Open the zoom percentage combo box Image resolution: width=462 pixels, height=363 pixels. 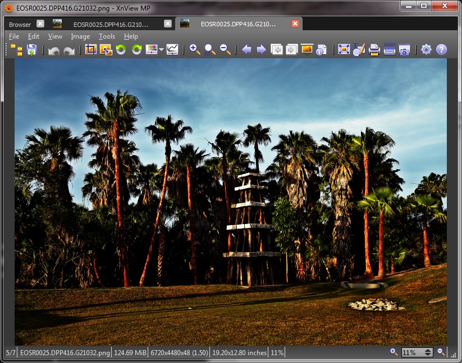[x=417, y=352]
